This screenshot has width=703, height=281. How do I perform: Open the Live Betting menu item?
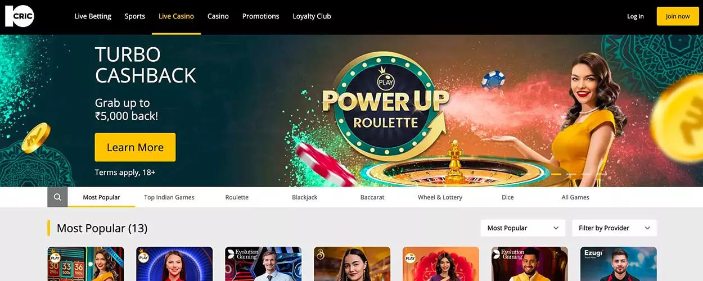coord(93,16)
